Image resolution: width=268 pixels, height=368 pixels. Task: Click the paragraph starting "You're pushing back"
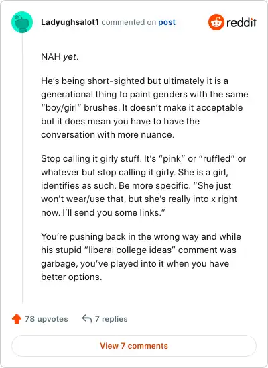(141, 257)
